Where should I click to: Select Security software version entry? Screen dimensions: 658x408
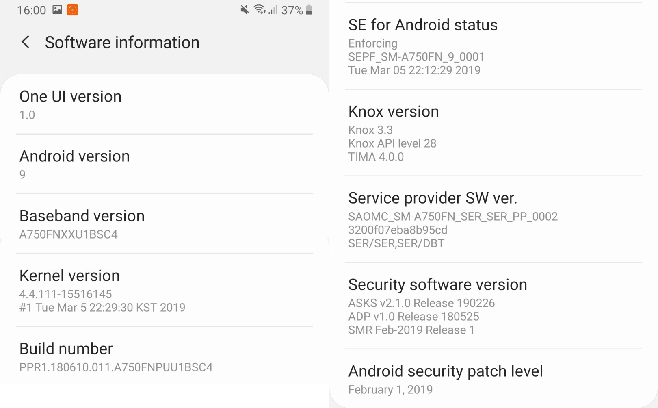pyautogui.click(x=493, y=306)
